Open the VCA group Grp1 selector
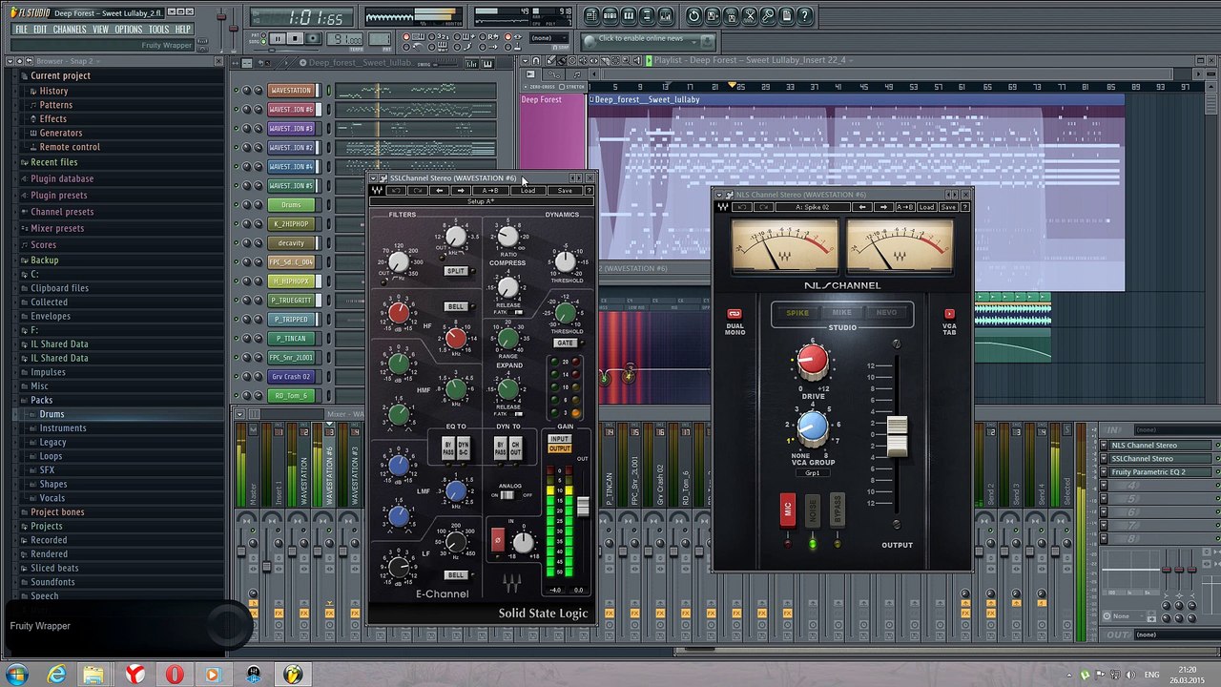This screenshot has width=1221, height=687. (x=812, y=473)
